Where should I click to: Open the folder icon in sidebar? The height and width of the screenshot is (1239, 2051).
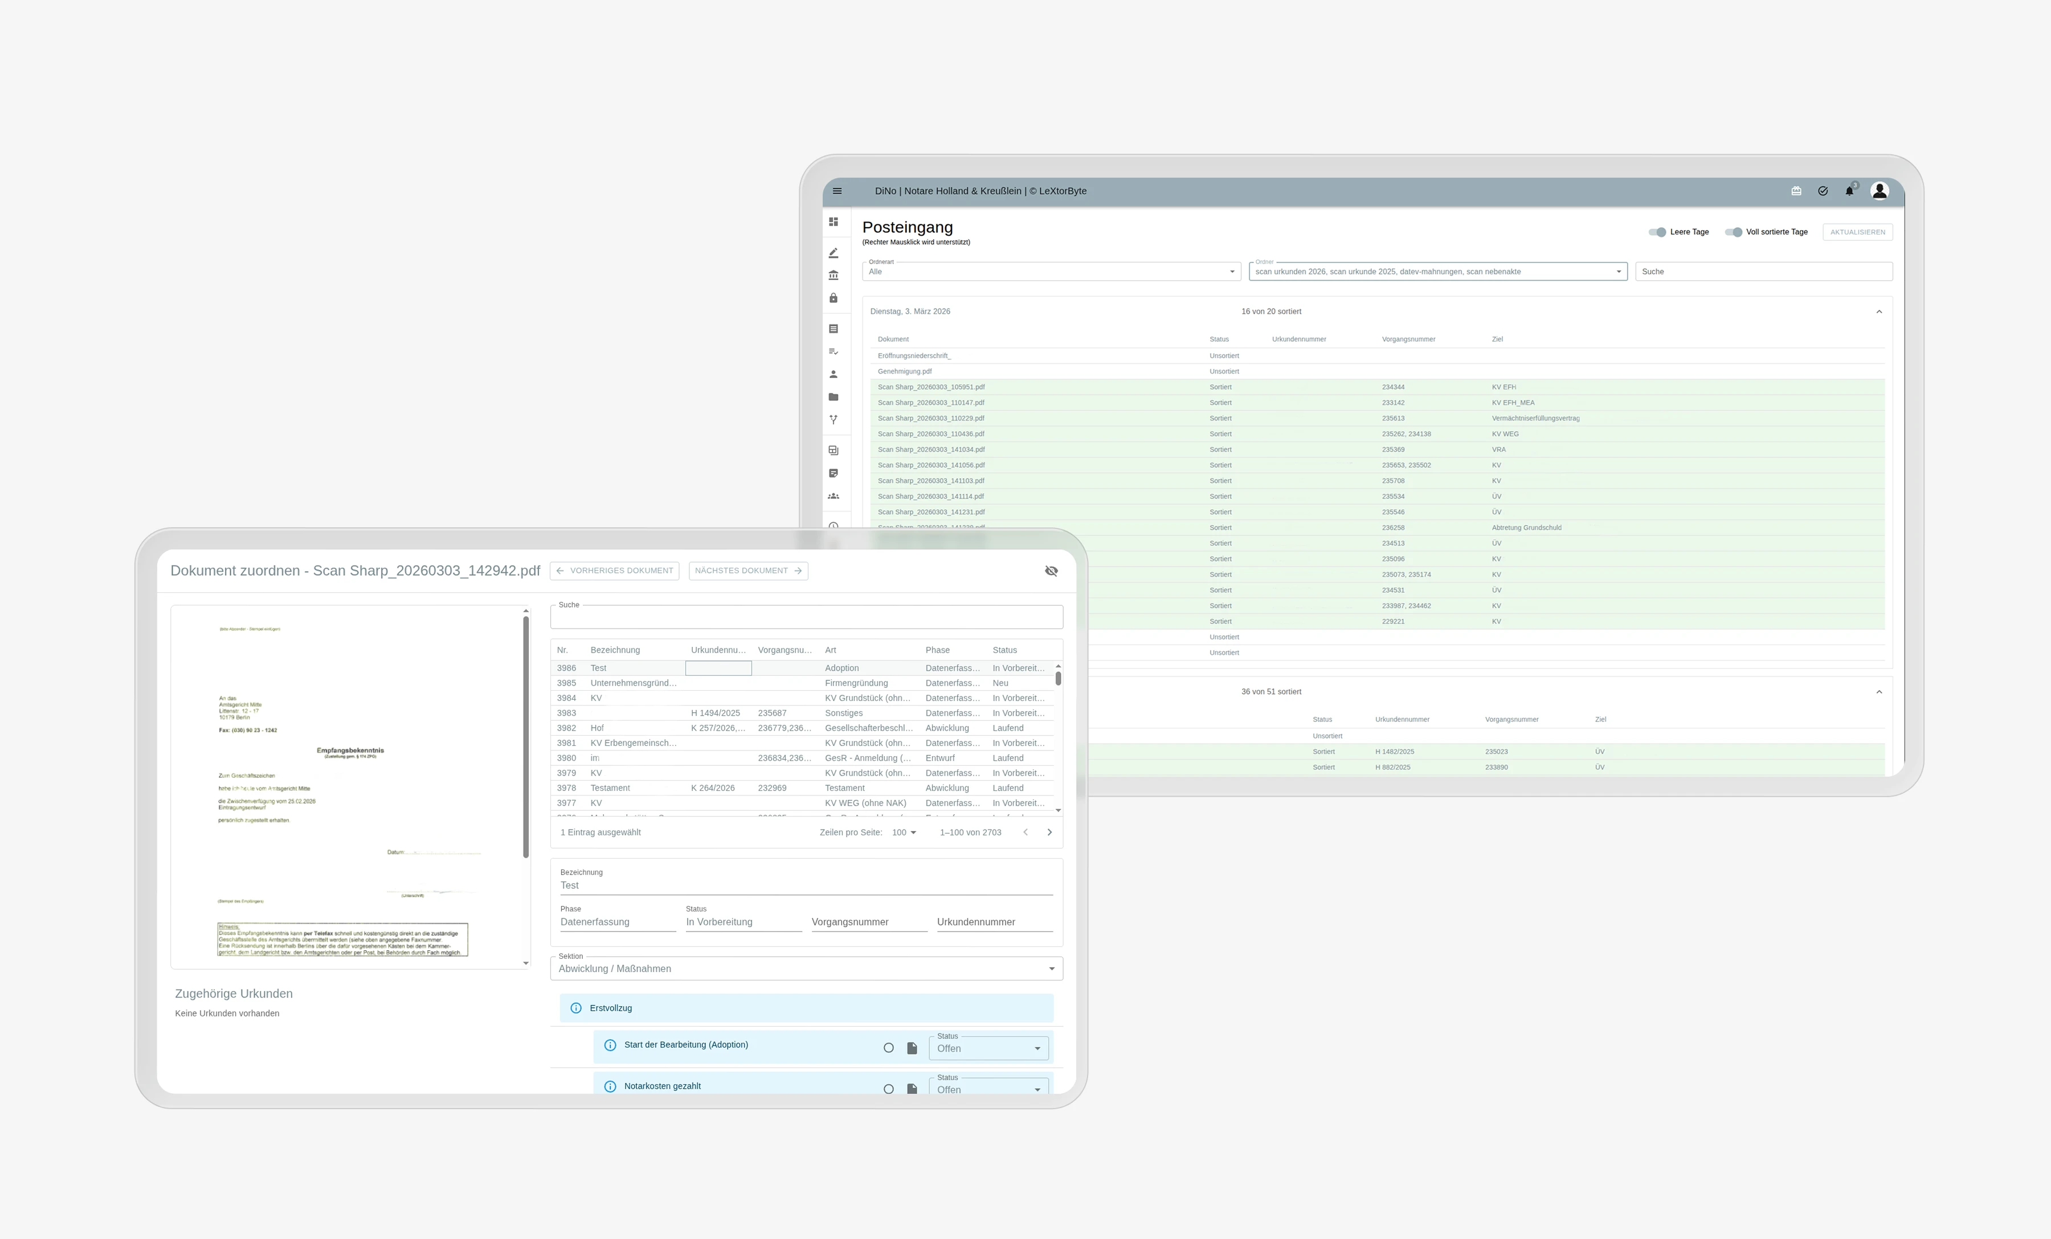[x=833, y=397]
